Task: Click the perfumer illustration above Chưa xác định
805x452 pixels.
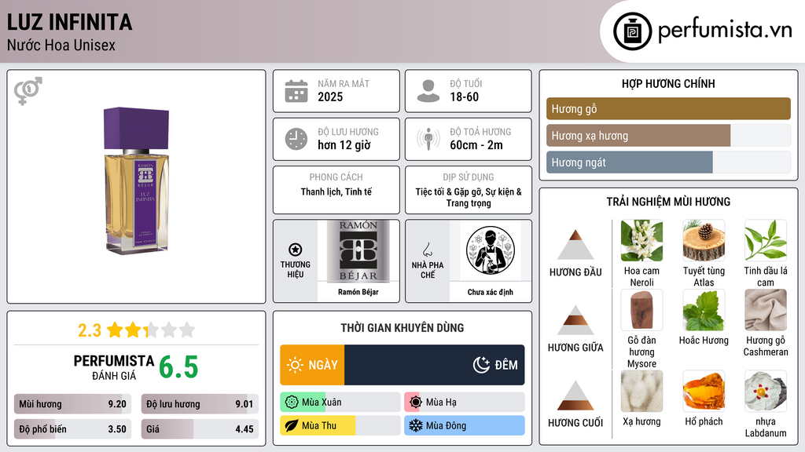Action: [x=491, y=250]
